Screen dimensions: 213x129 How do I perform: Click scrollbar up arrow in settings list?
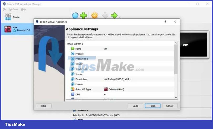click(176, 43)
